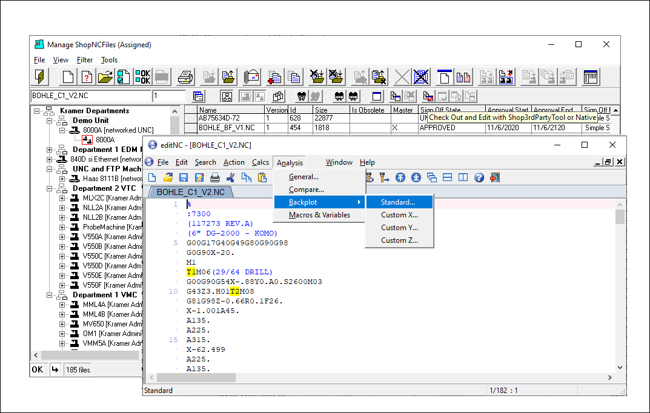This screenshot has height=413, width=650.
Task: Collapse the Department 1 VMC node
Action: (49, 295)
